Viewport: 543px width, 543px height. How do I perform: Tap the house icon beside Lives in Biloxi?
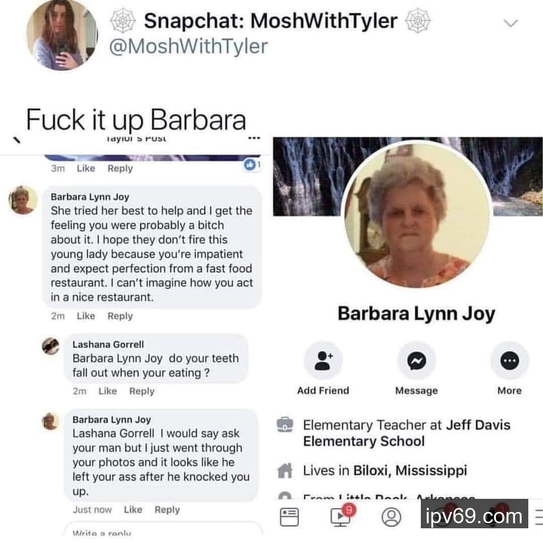285,471
